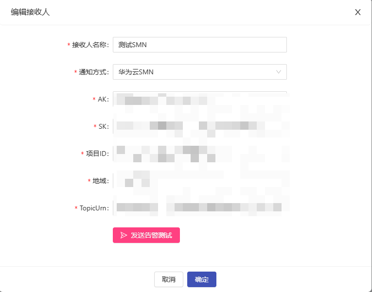Select the TopicUrn input field
Image resolution: width=372 pixels, height=292 pixels.
click(199, 208)
